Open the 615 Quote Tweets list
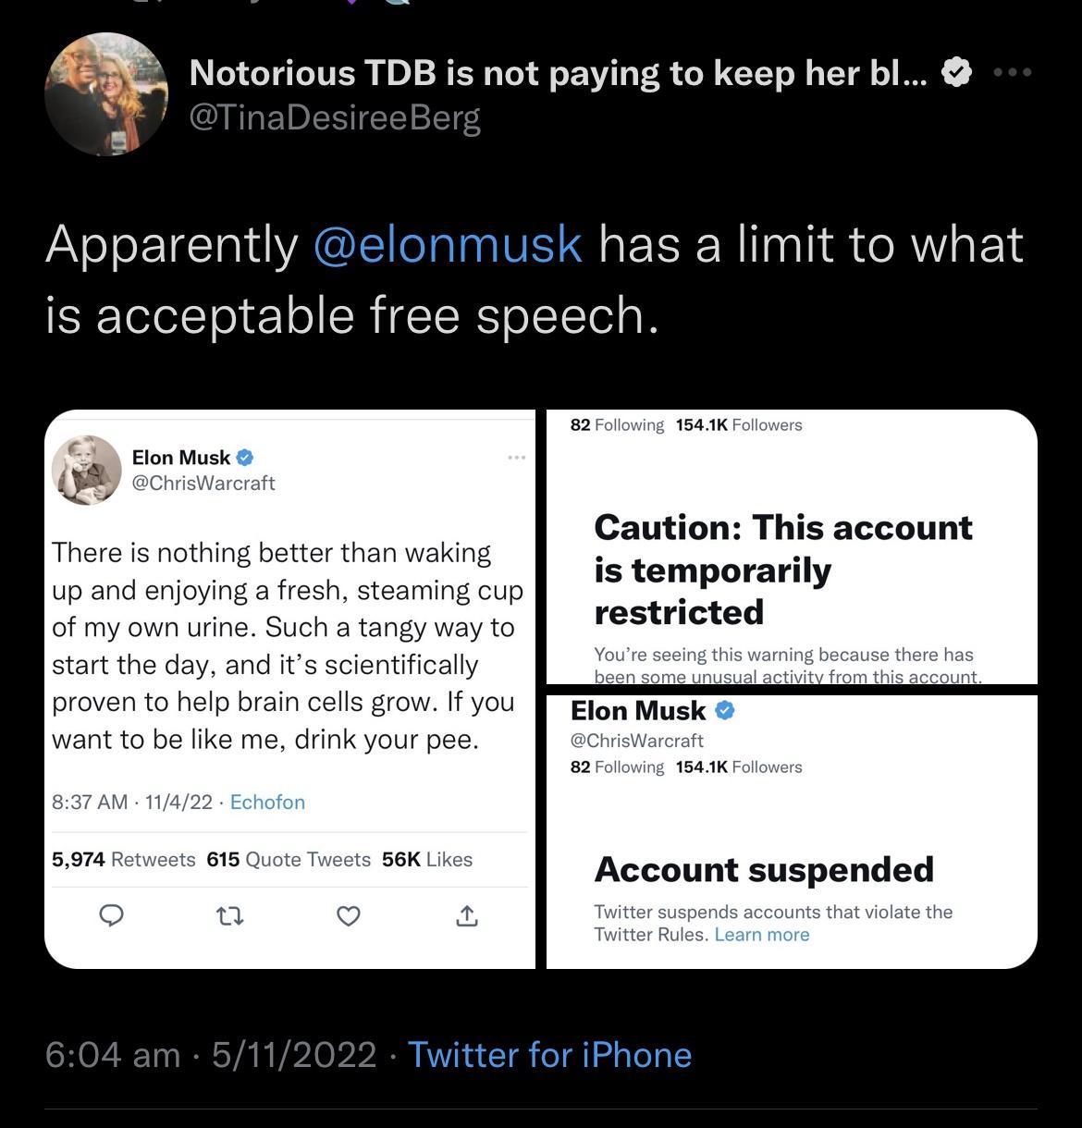 [x=287, y=859]
